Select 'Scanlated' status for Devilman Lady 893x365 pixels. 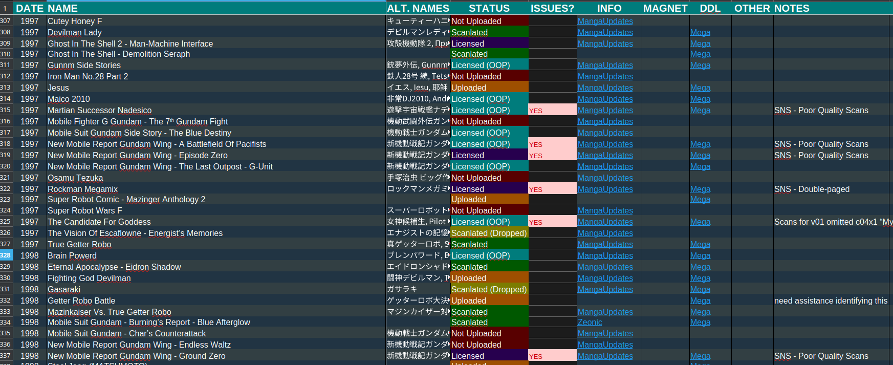(x=489, y=32)
